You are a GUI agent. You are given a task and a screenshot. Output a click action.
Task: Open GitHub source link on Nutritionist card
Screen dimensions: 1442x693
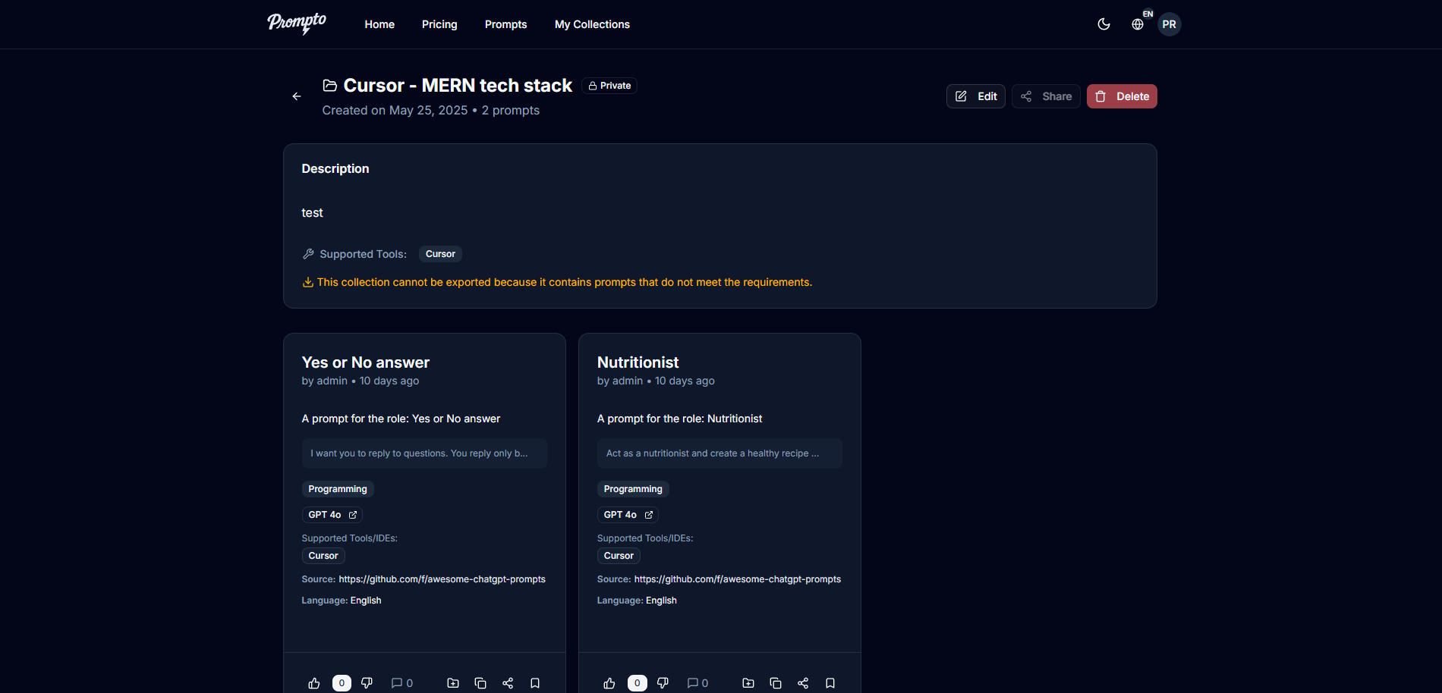[x=738, y=579]
